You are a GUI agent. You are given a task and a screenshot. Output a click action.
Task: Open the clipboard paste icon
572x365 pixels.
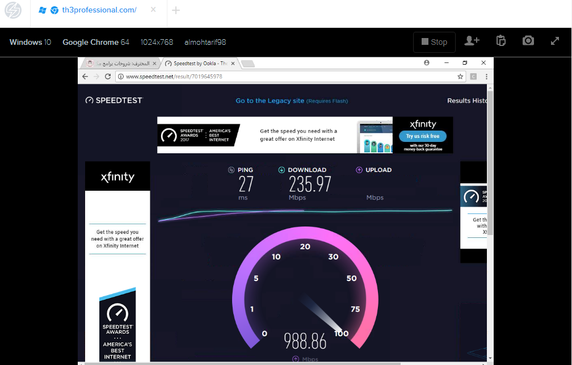pyautogui.click(x=500, y=41)
